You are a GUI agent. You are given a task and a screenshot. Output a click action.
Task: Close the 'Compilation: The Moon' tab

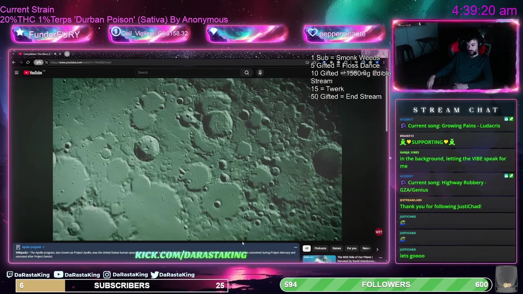tap(60, 54)
